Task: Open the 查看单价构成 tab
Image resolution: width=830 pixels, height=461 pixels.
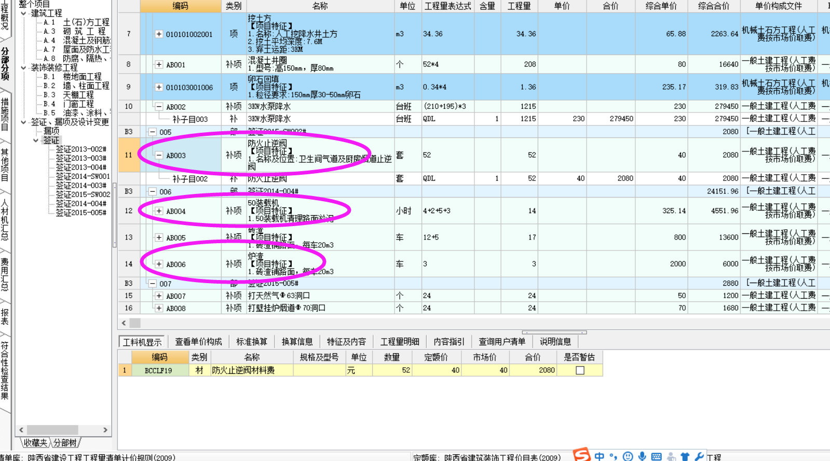Action: coord(198,342)
